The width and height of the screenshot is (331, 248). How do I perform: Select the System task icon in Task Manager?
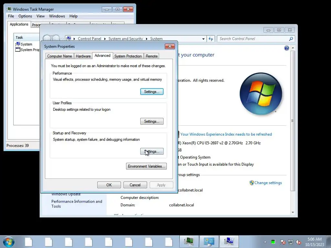pos(18,44)
